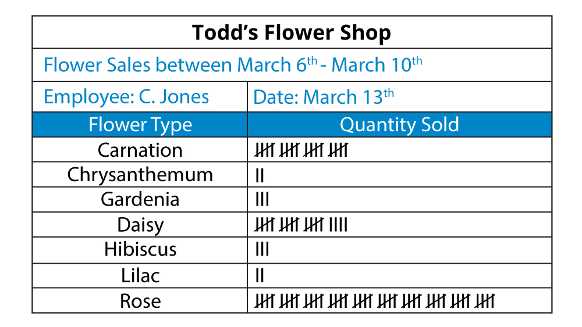The height and width of the screenshot is (327, 582).
Task: Click the Employee: C. Jones cell
Action: (x=126, y=96)
